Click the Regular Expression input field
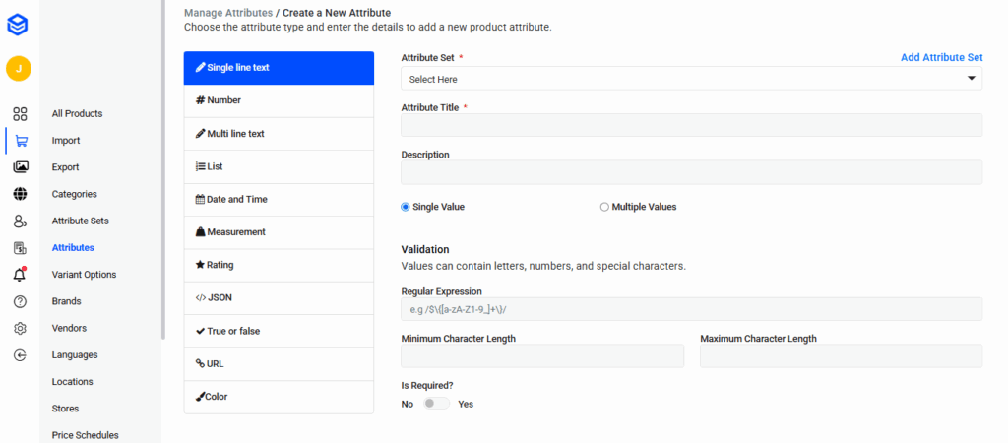Screen dimensions: 1008x443 pyautogui.click(x=691, y=309)
